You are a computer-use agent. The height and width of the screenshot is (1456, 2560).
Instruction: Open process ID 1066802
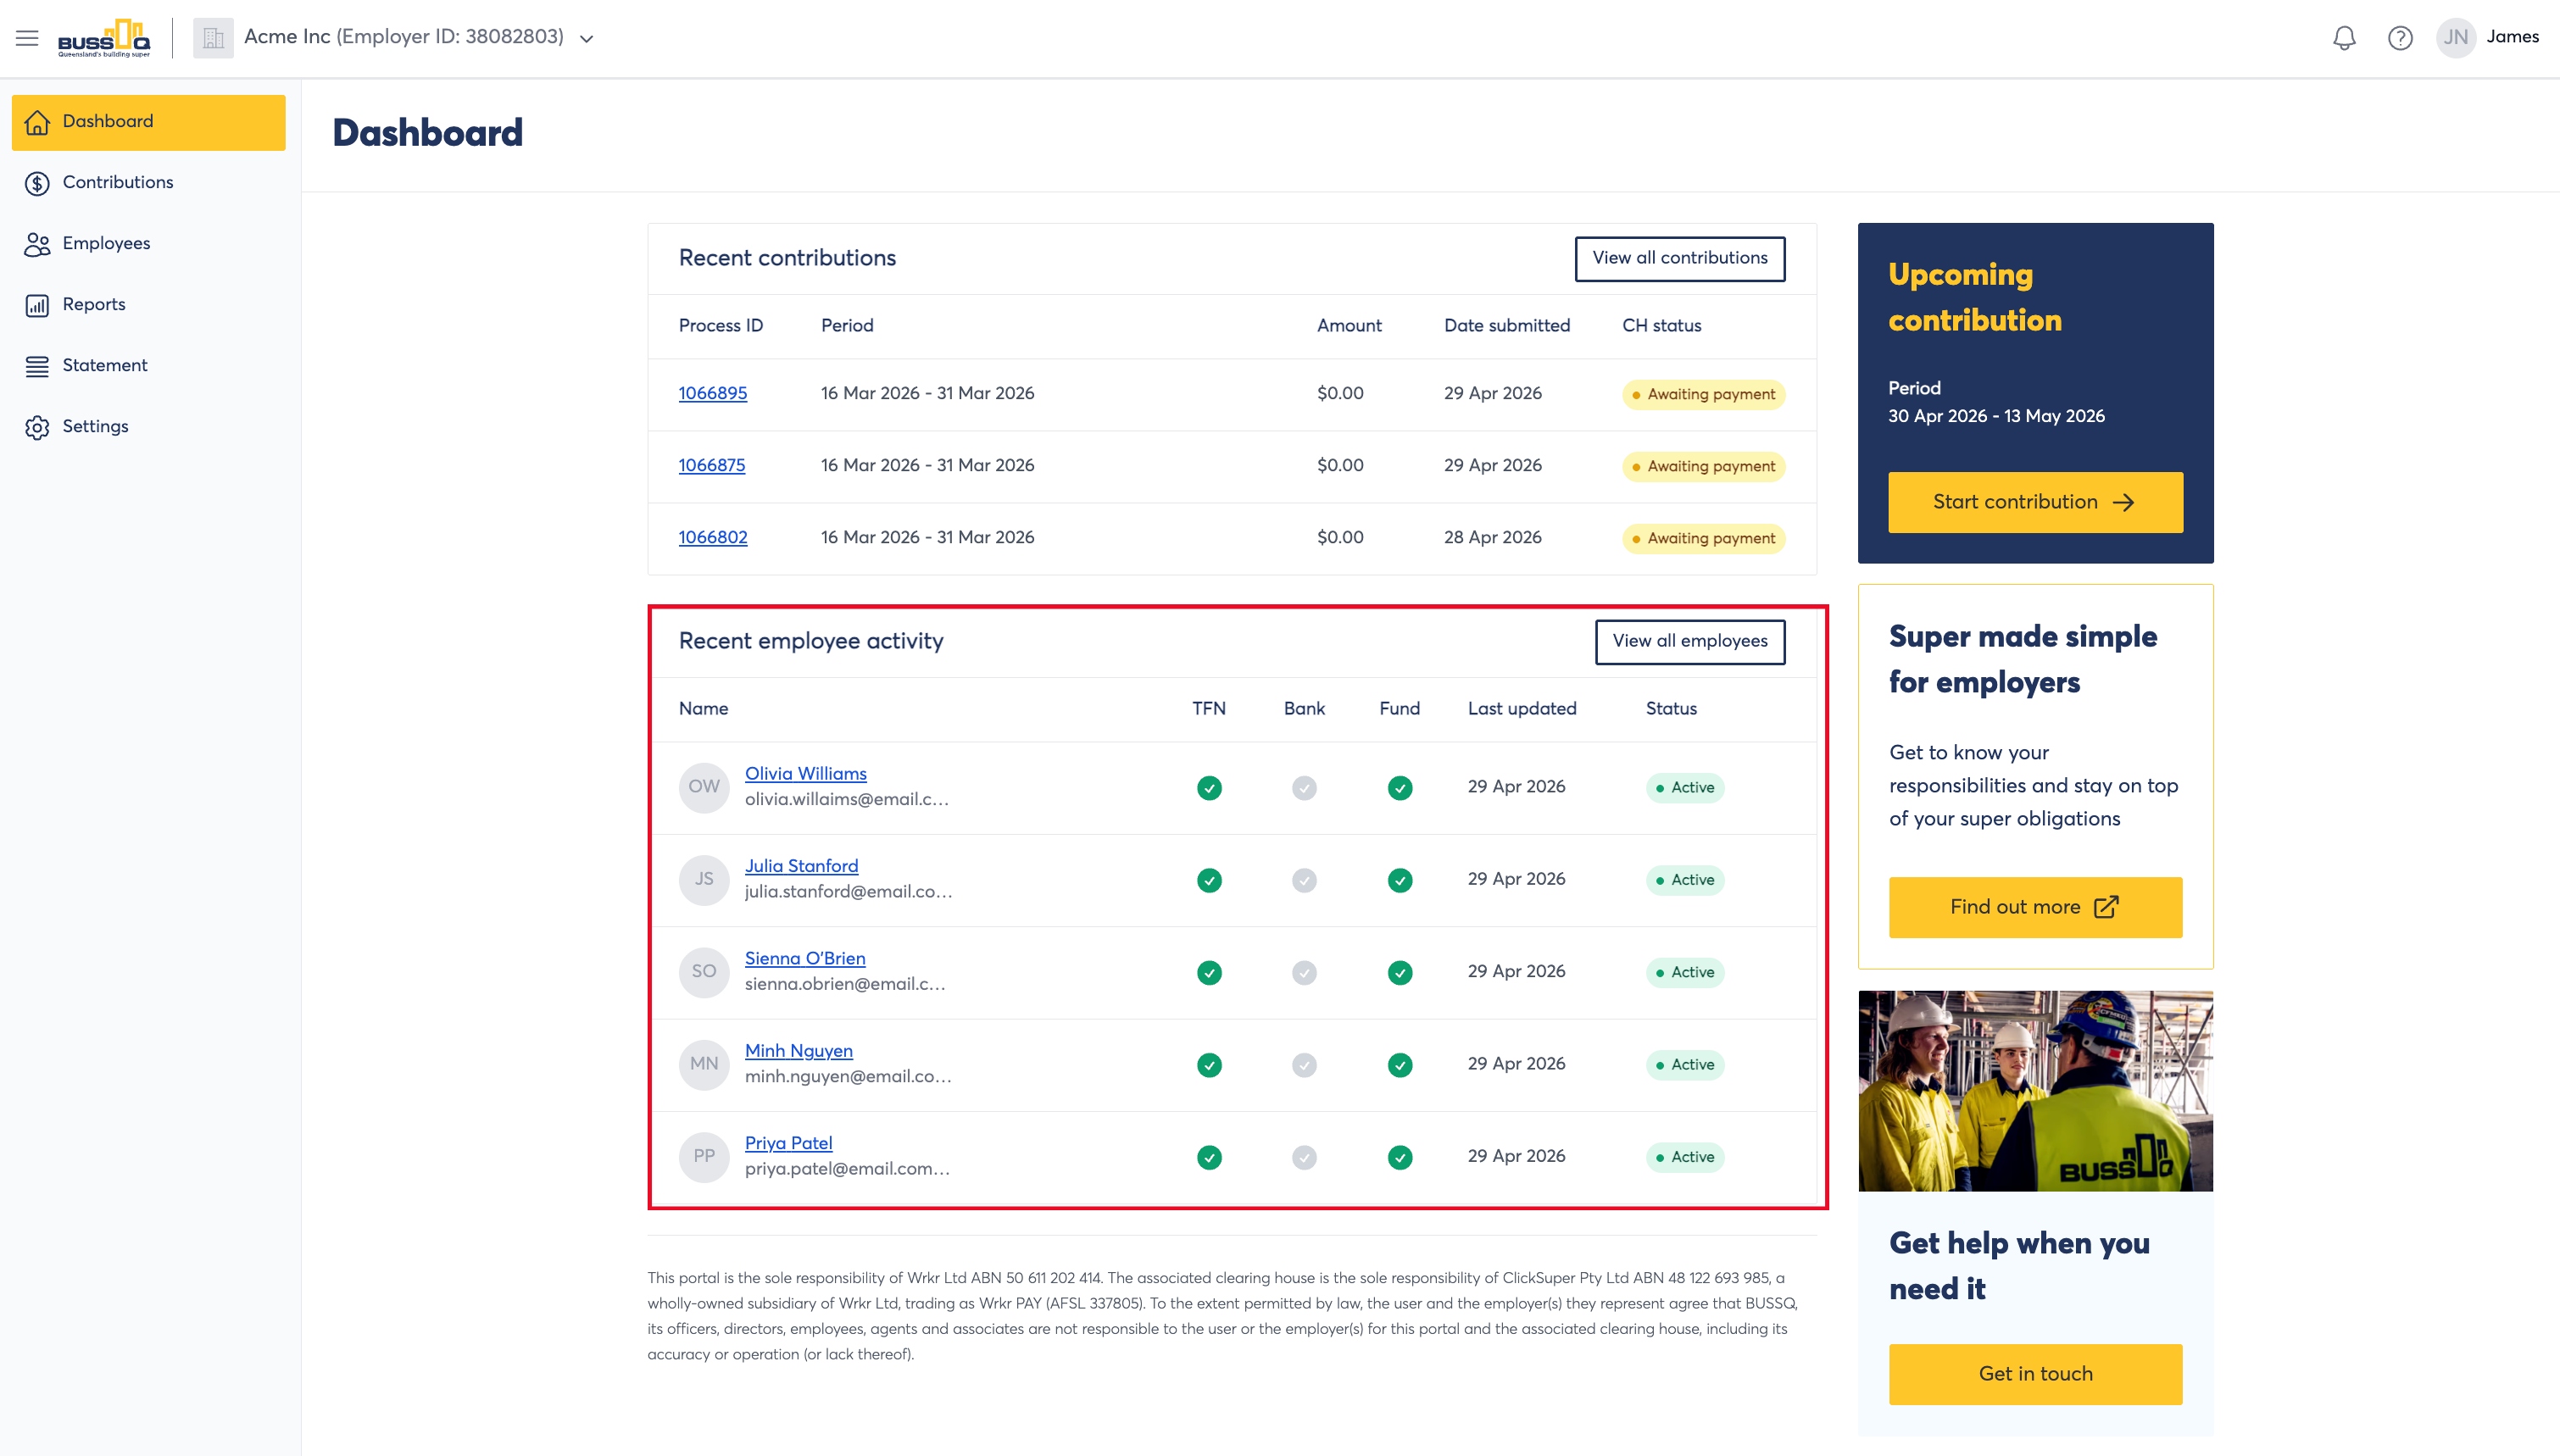(713, 538)
